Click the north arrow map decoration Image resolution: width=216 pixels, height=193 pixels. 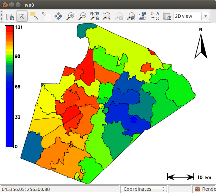click(x=201, y=45)
